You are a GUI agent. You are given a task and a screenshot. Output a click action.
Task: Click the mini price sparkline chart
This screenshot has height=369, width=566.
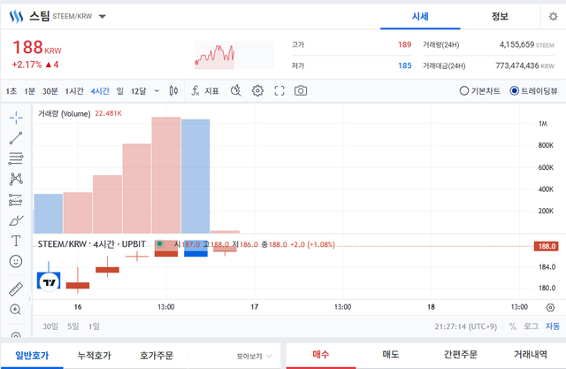pyautogui.click(x=234, y=55)
